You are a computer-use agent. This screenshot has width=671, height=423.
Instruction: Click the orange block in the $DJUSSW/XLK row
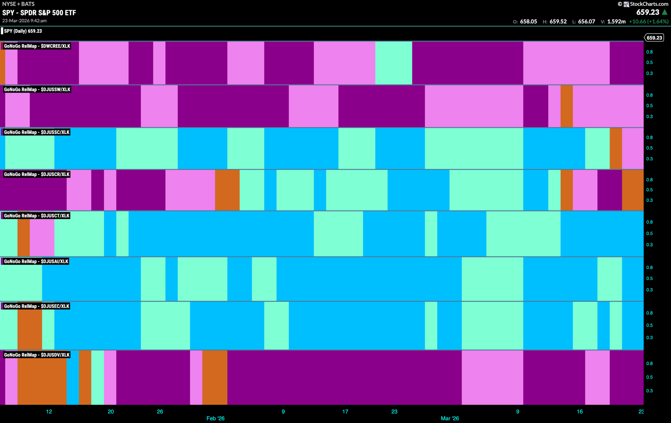point(566,106)
